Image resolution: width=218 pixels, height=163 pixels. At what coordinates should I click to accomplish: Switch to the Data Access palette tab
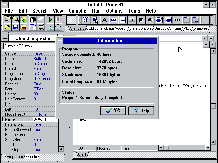pos(116,29)
